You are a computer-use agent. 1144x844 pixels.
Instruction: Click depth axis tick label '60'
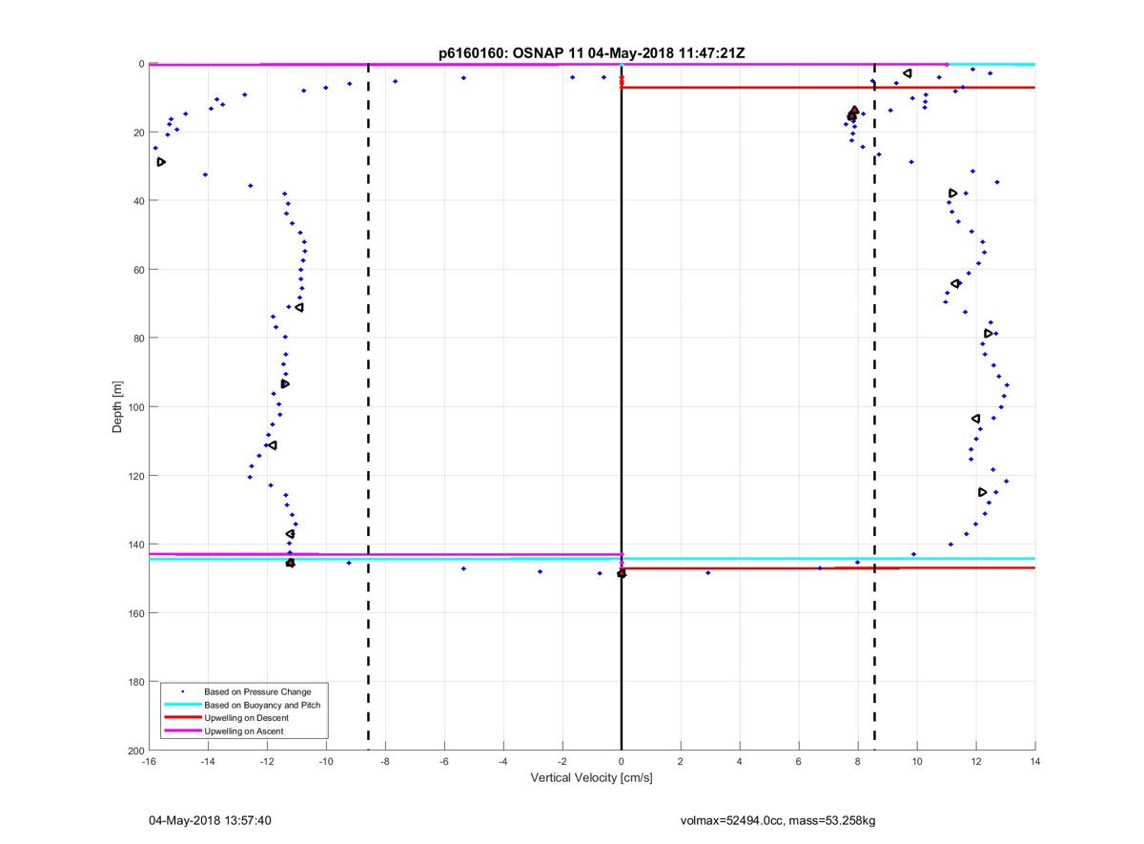138,270
